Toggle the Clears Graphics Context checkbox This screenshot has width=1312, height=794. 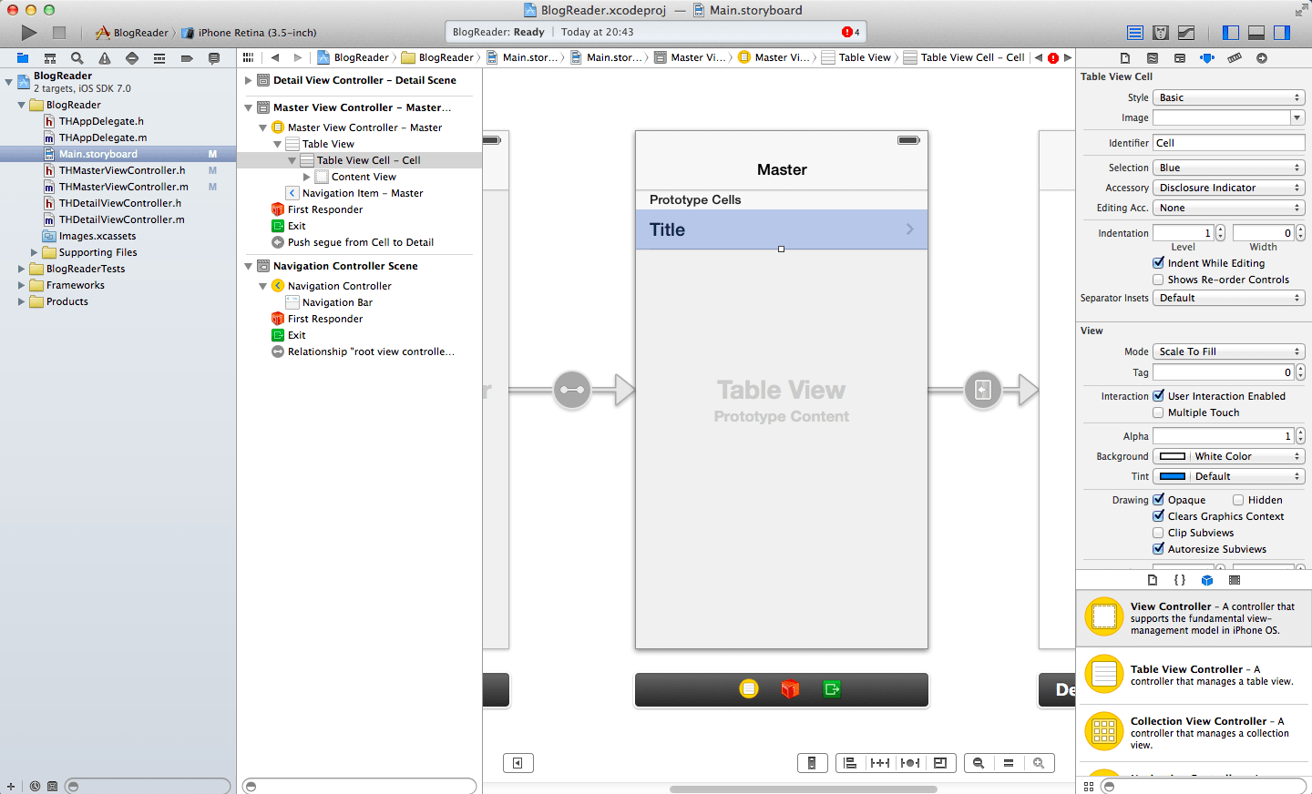tap(1159, 516)
